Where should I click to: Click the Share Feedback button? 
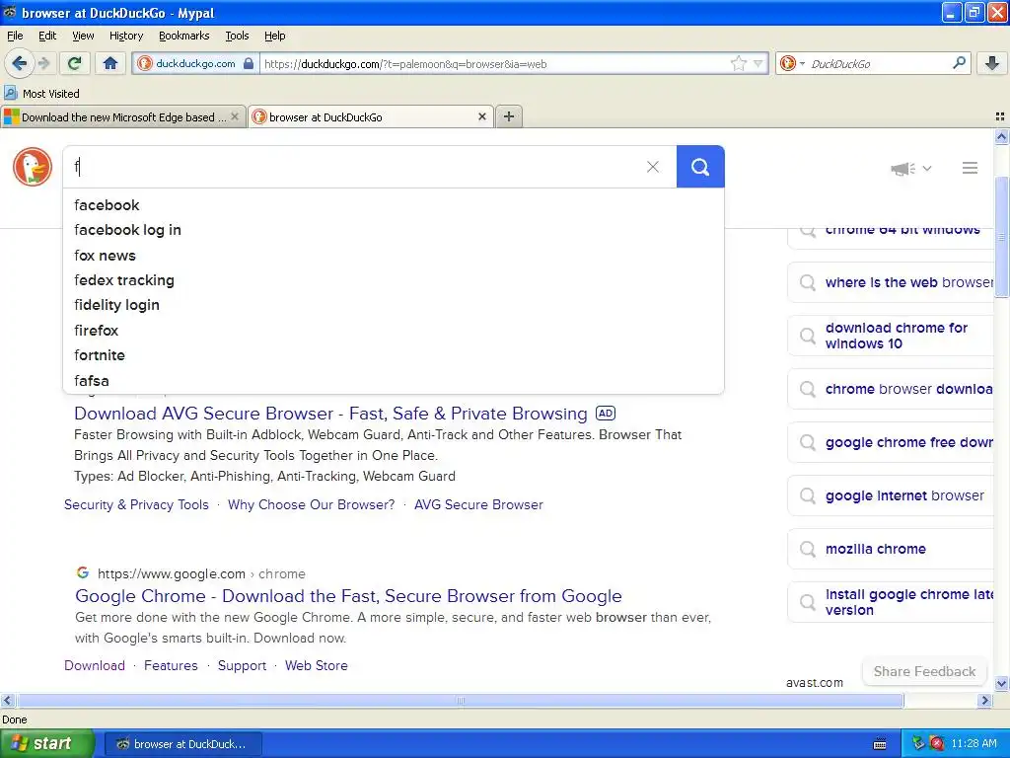tap(924, 671)
